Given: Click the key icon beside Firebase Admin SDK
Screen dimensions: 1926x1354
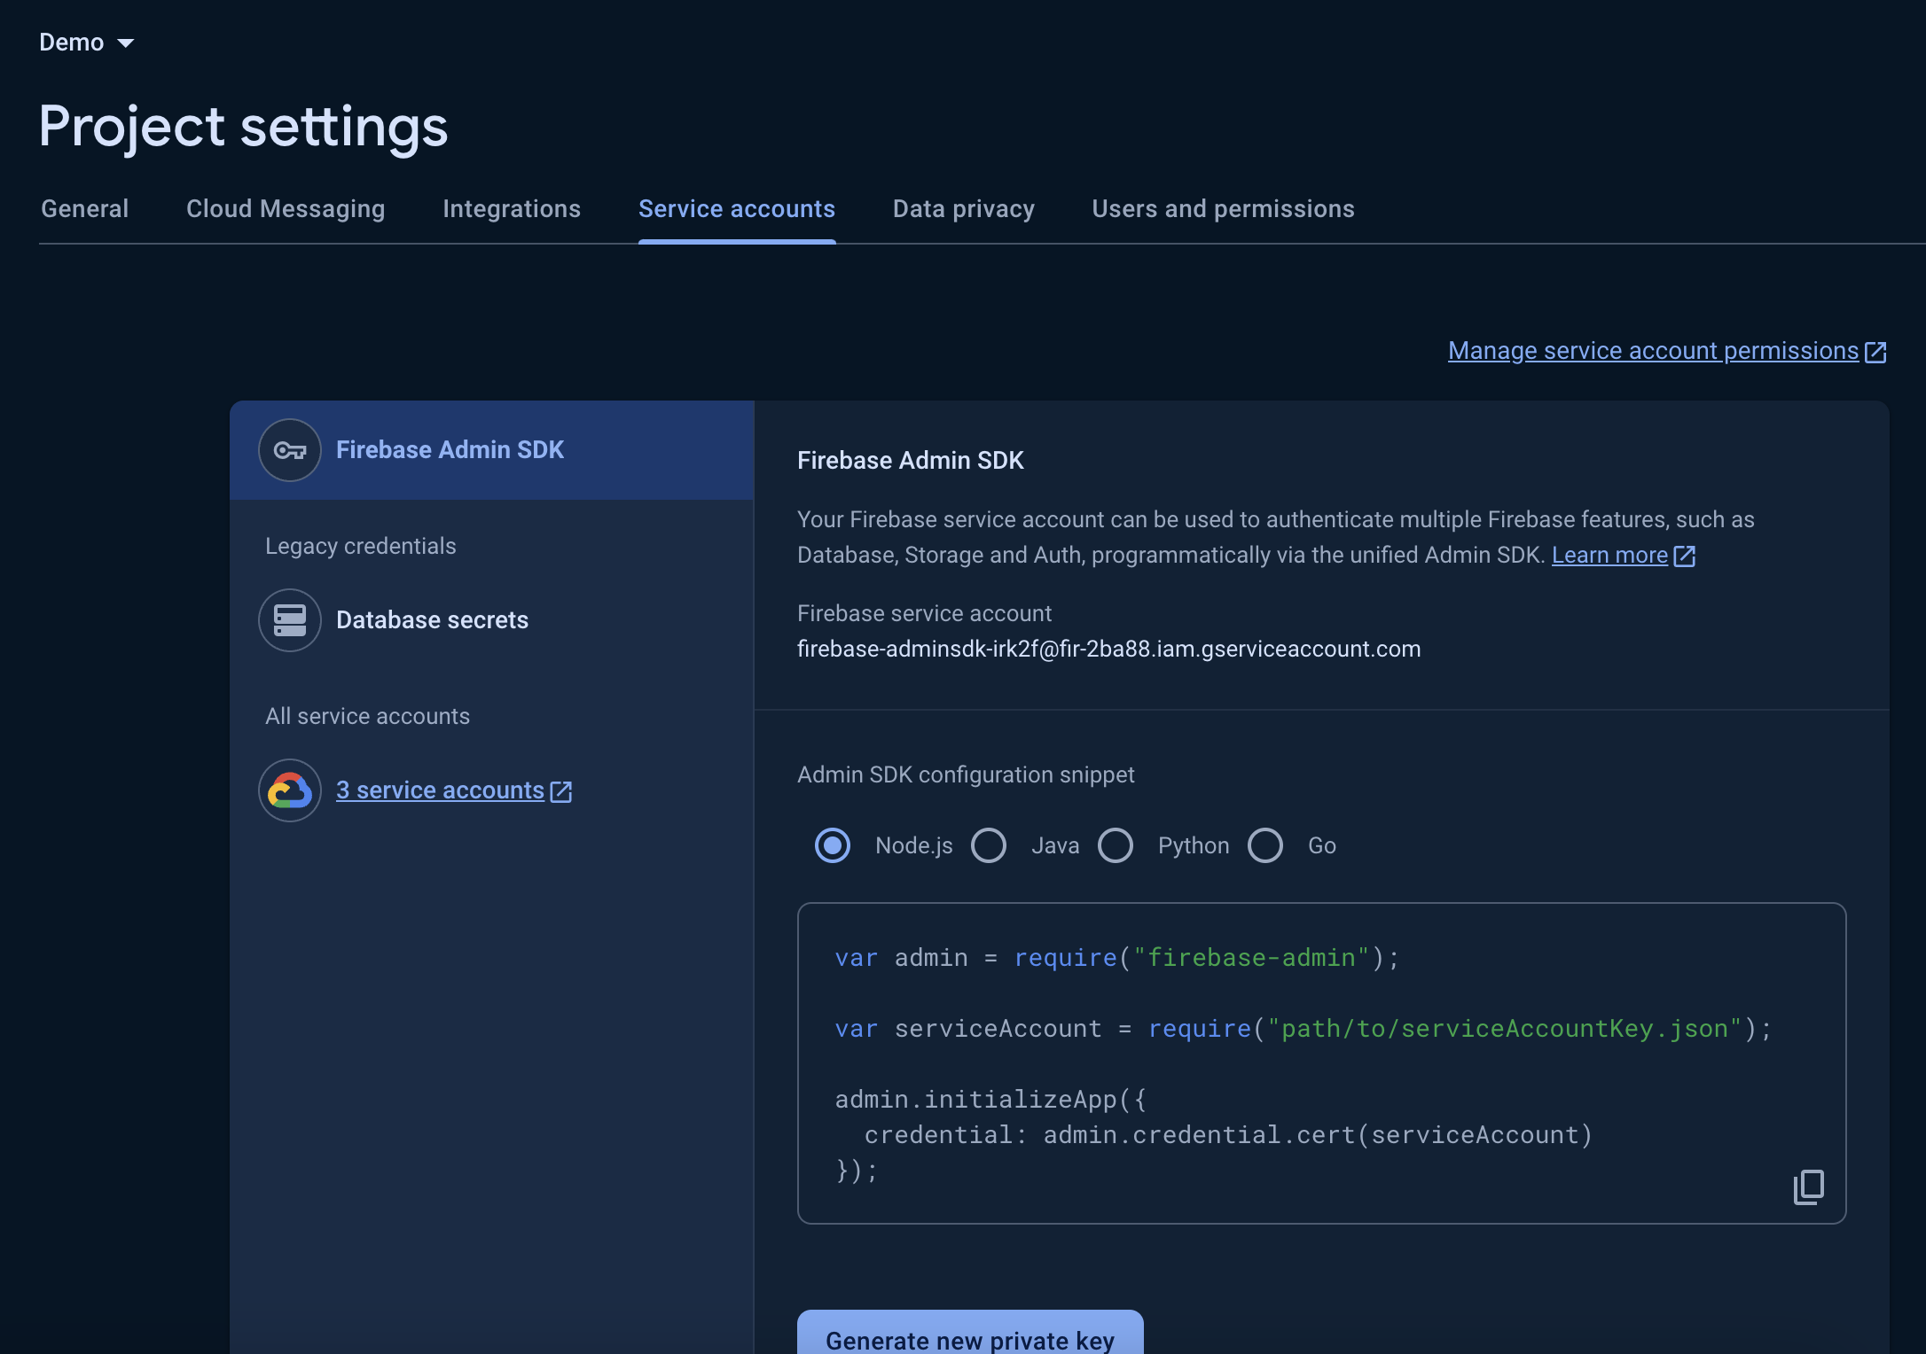Looking at the screenshot, I should pos(289,450).
